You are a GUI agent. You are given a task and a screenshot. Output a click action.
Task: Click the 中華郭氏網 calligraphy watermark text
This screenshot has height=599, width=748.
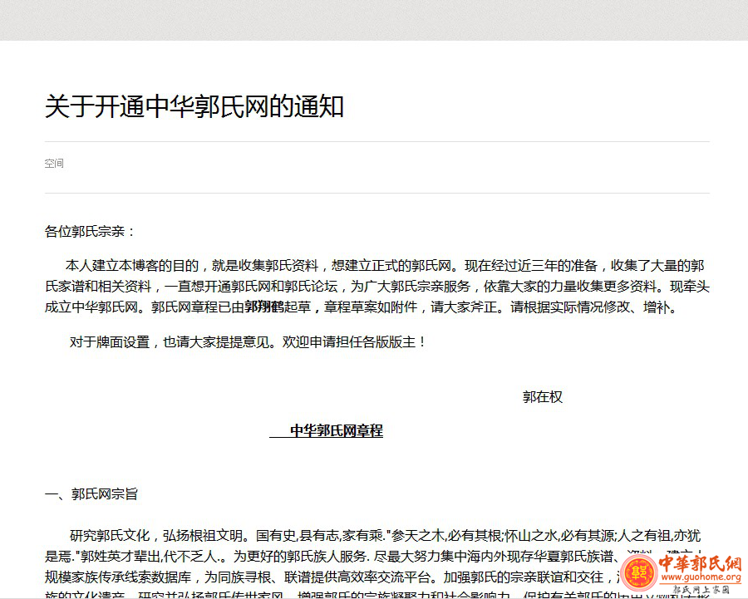click(700, 563)
